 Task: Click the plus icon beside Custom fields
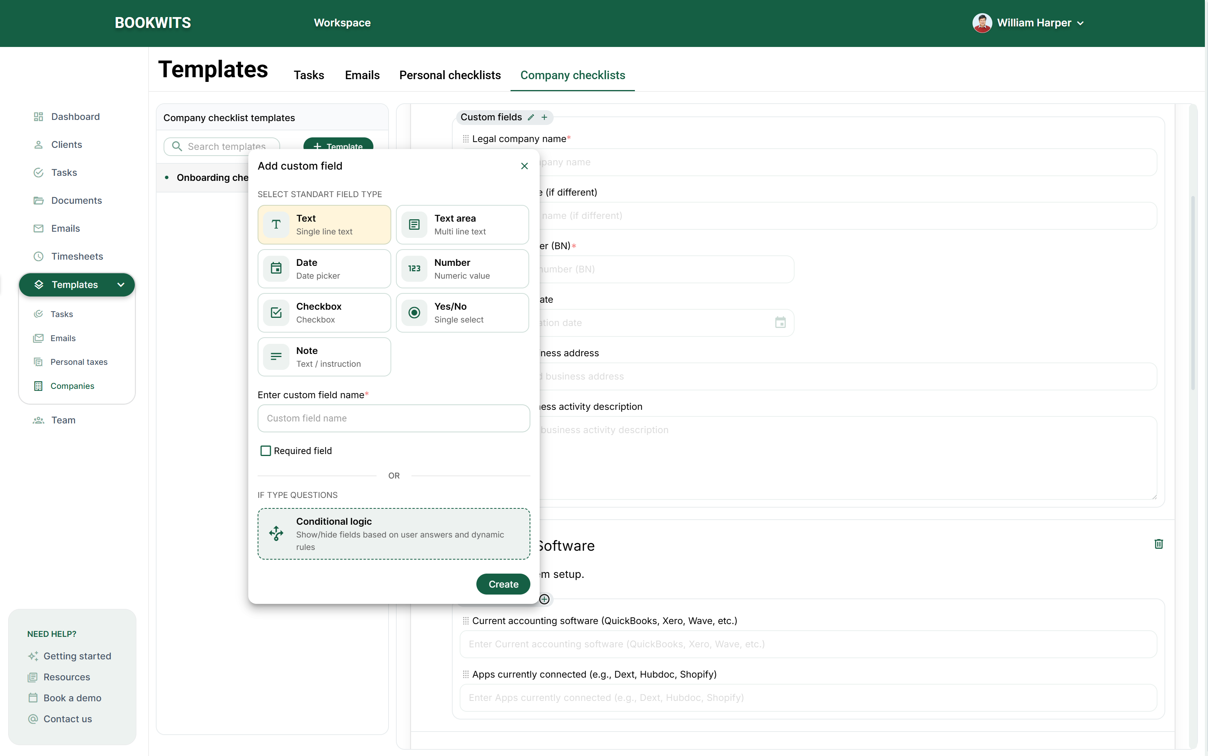544,117
